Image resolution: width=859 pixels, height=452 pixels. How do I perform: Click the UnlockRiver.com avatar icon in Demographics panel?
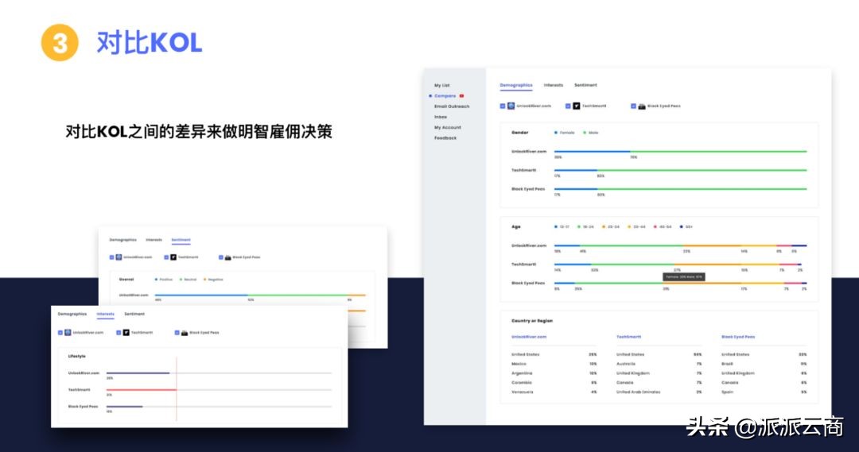[511, 106]
